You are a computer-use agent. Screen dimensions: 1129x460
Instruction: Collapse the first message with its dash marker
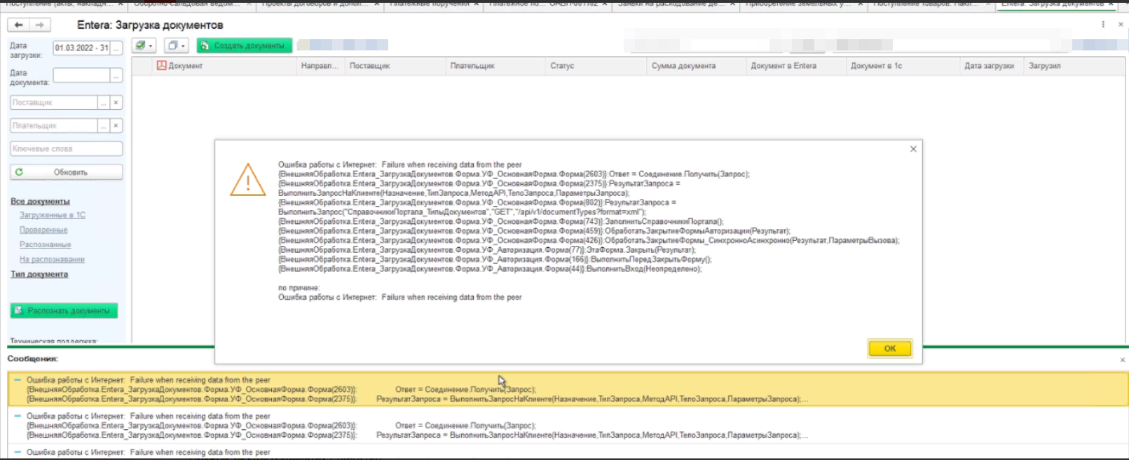pyautogui.click(x=18, y=379)
